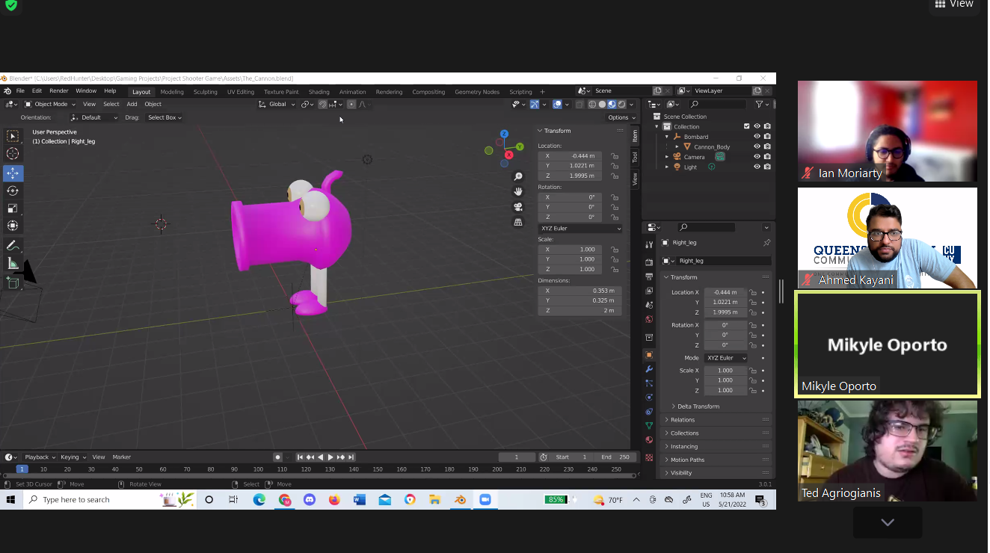The height and width of the screenshot is (553, 990).
Task: Open the Drag Select Box dropdown
Action: [x=165, y=117]
